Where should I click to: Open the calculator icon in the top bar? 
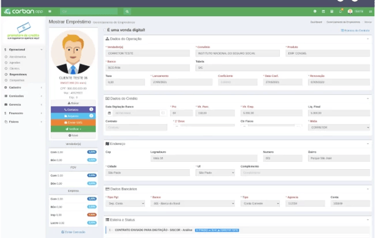(x=332, y=11)
